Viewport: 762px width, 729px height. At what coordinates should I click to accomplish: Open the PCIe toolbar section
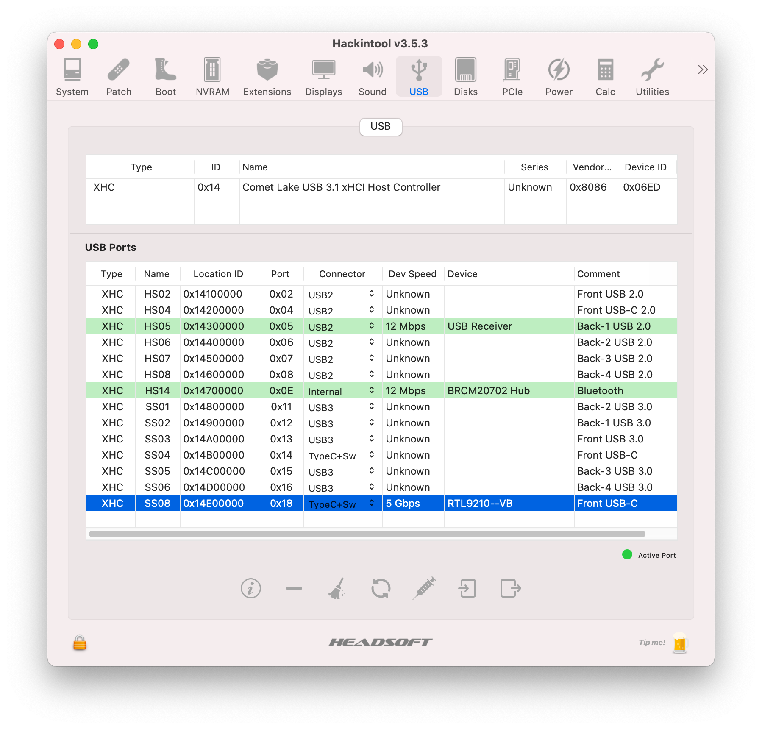pos(512,77)
